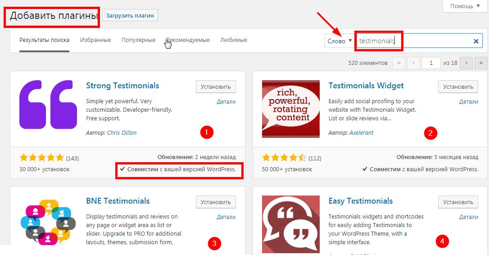Screen dimensions: 489x255
Task: Install the Testimonials Widget plugin
Action: tap(458, 87)
